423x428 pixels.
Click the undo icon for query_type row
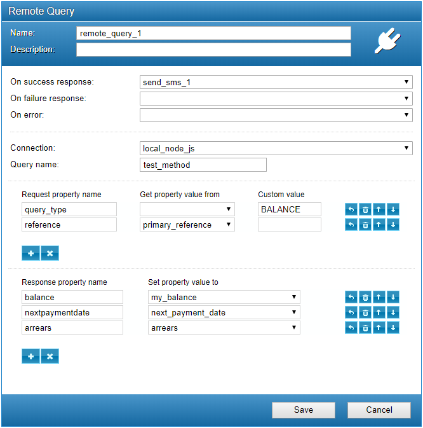coord(351,210)
